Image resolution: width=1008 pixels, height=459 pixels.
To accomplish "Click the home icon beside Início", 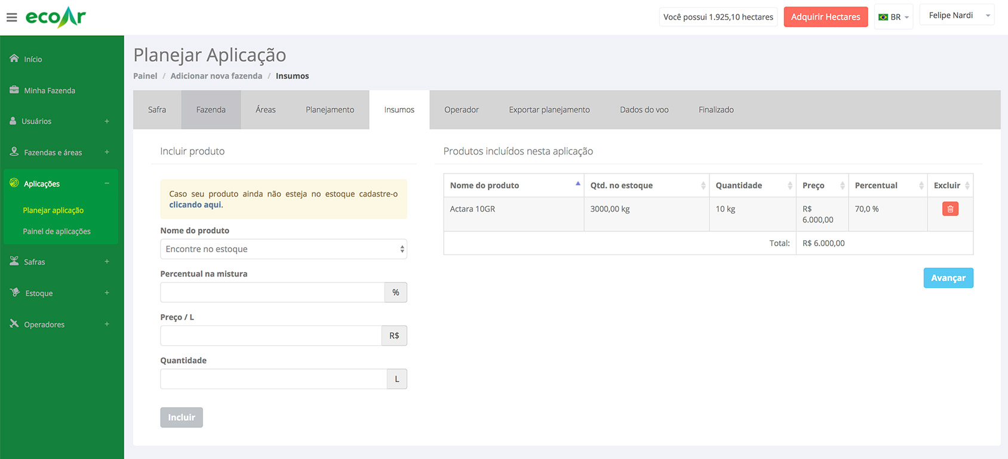I will click(x=14, y=58).
